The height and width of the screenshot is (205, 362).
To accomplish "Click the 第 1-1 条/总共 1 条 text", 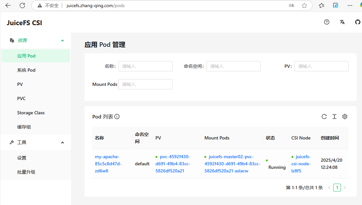I will click(304, 188).
